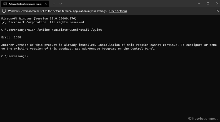Open a new terminal tab with plus button
The height and width of the screenshot is (122, 220).
click(x=54, y=4)
